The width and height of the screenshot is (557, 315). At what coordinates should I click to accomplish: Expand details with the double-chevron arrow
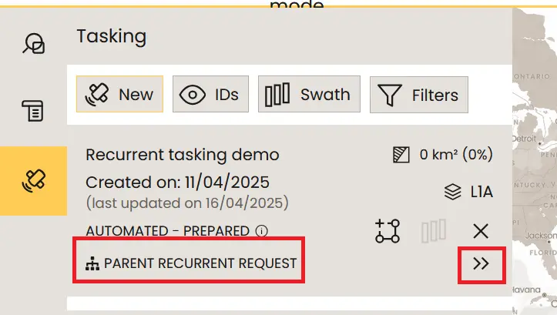click(x=481, y=263)
